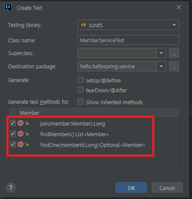This screenshot has width=192, height=199.
Task: Browse Destination package with ellipsis button
Action: pyautogui.click(x=174, y=66)
